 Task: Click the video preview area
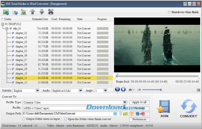pyautogui.click(x=157, y=45)
